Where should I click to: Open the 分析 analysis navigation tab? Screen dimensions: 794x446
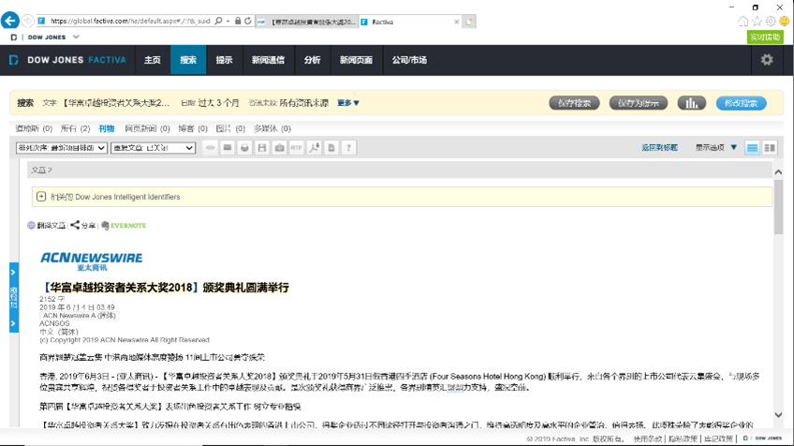tap(313, 60)
